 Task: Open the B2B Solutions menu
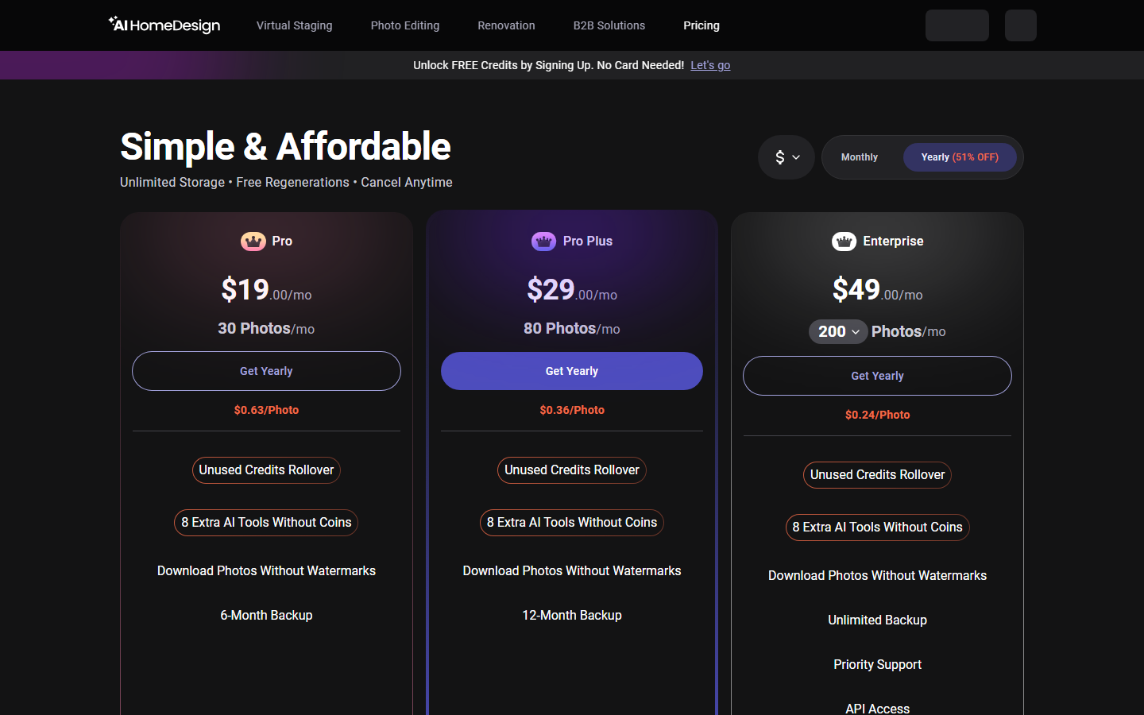(x=609, y=25)
